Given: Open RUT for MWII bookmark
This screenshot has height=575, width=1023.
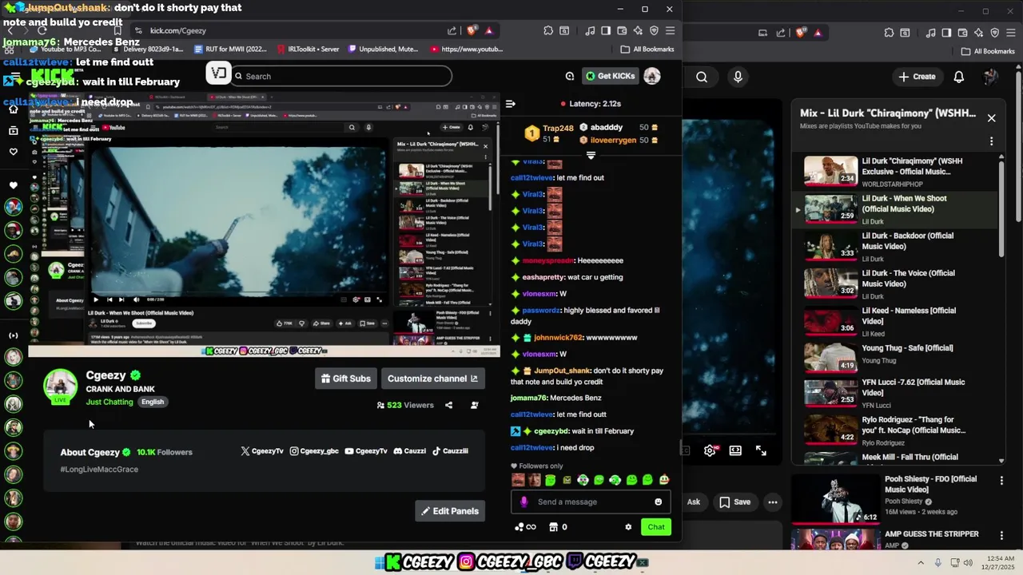Looking at the screenshot, I should (x=230, y=50).
